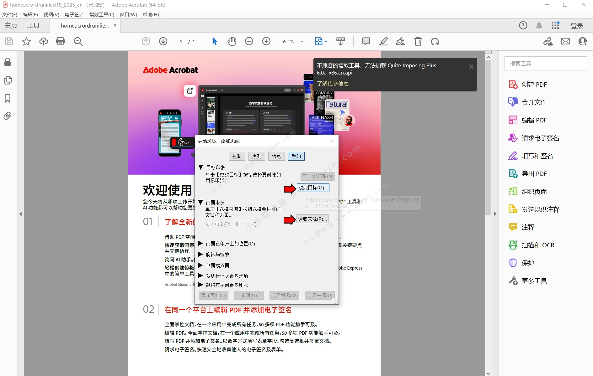
Task: Click the print icon in the toolbar
Action: (x=60, y=41)
